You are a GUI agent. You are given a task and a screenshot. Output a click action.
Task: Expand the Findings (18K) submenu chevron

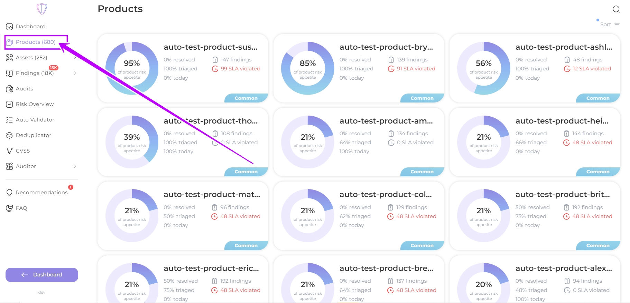point(75,73)
